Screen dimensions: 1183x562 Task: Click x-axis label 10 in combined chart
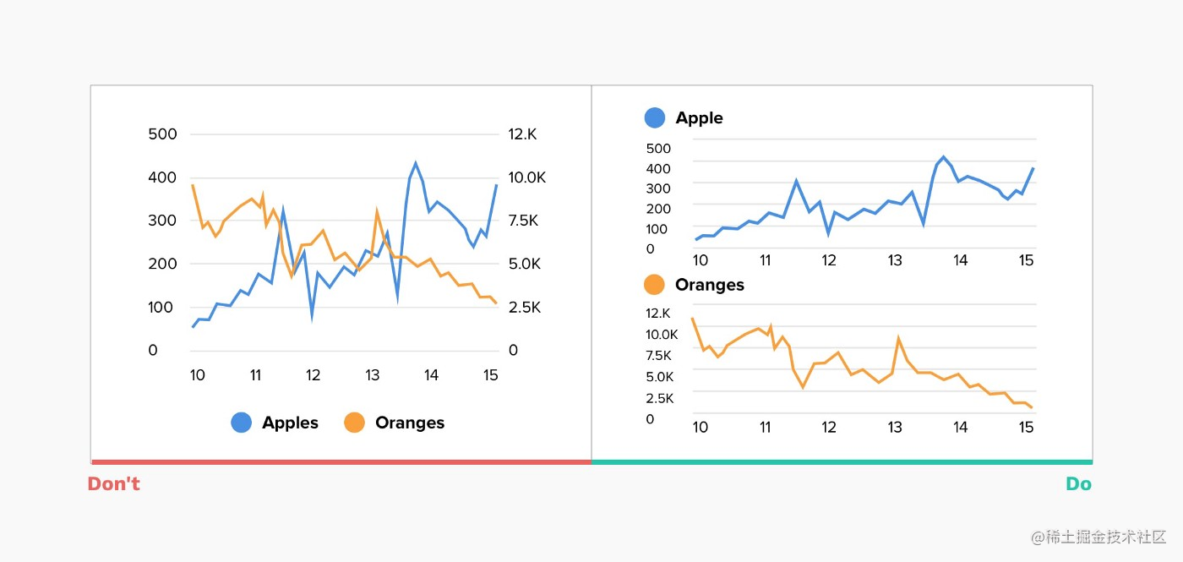point(197,375)
